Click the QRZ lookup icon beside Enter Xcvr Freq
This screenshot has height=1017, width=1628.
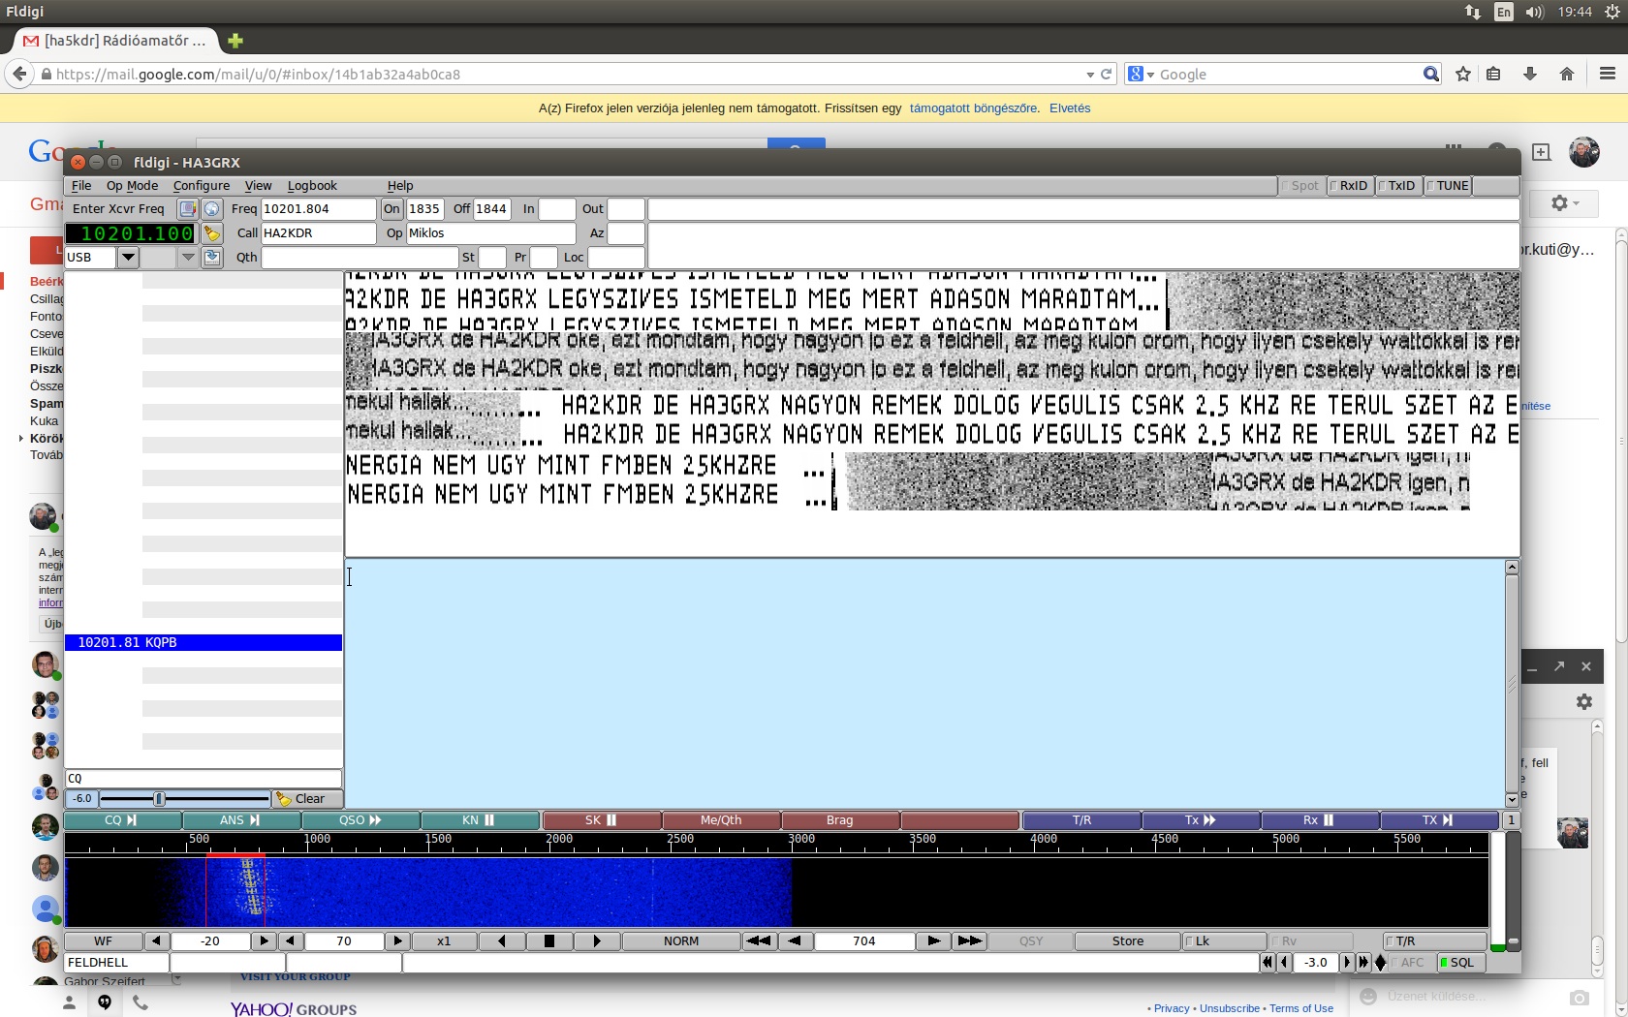click(x=187, y=209)
